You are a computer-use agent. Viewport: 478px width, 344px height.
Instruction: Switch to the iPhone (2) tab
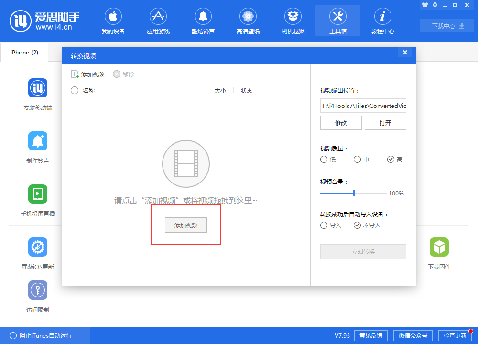pyautogui.click(x=23, y=53)
